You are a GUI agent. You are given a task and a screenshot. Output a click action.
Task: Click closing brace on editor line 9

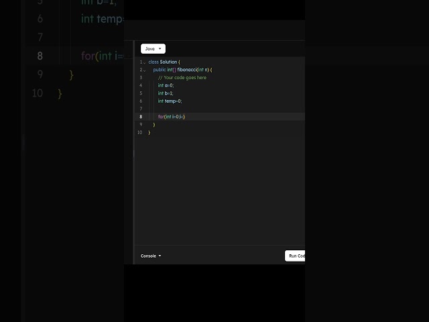(154, 125)
